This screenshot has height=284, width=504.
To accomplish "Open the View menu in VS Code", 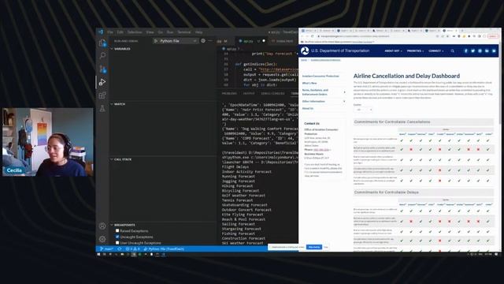I will (150, 32).
